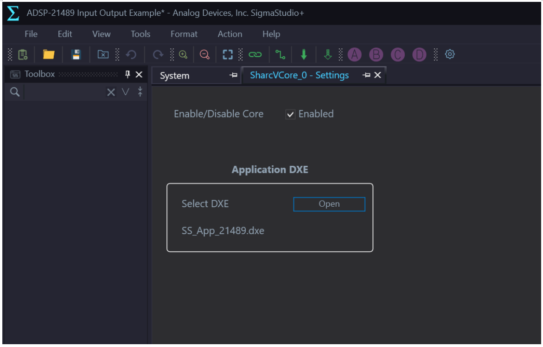
Task: Click the SS_App_21489.dxe file name
Action: [223, 231]
